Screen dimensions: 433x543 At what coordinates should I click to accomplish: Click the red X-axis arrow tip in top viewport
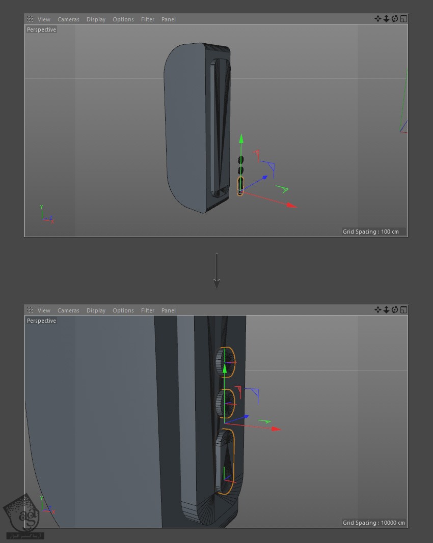(291, 206)
